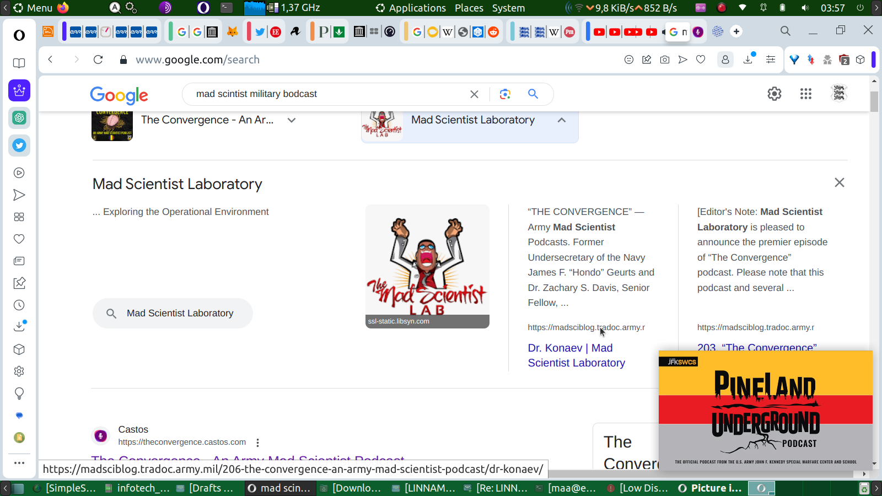Submit search with magnifier icon
The image size is (882, 496).
[533, 94]
